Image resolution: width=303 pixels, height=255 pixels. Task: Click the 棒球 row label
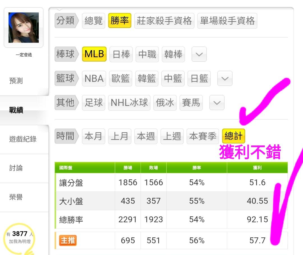(67, 54)
